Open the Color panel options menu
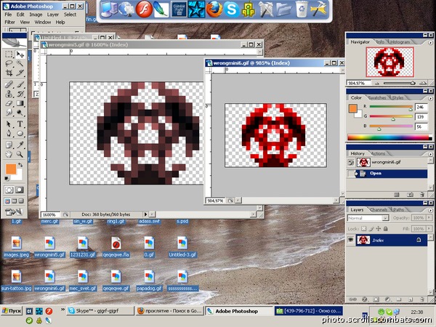The image size is (436, 327). (430, 98)
